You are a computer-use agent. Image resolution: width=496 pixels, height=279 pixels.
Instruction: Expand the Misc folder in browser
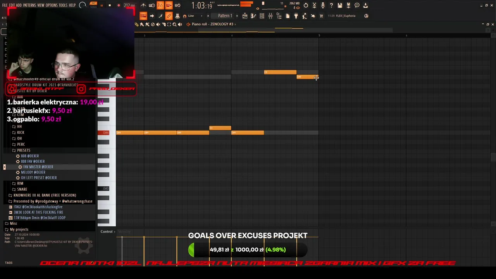click(13, 224)
